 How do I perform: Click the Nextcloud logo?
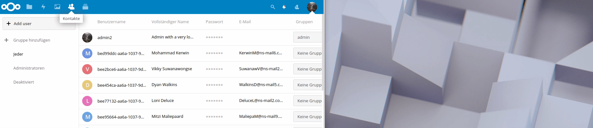point(11,7)
